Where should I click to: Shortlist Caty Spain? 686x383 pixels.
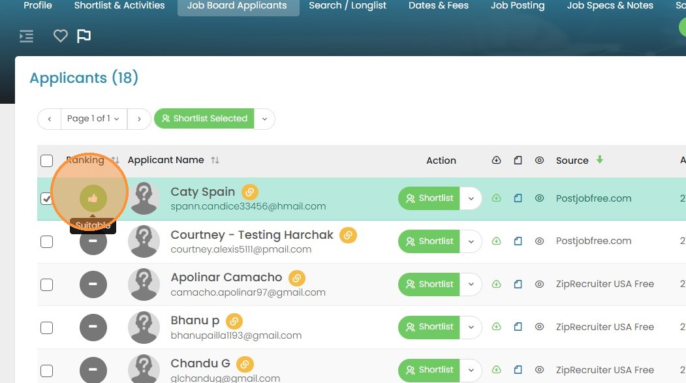tap(429, 198)
